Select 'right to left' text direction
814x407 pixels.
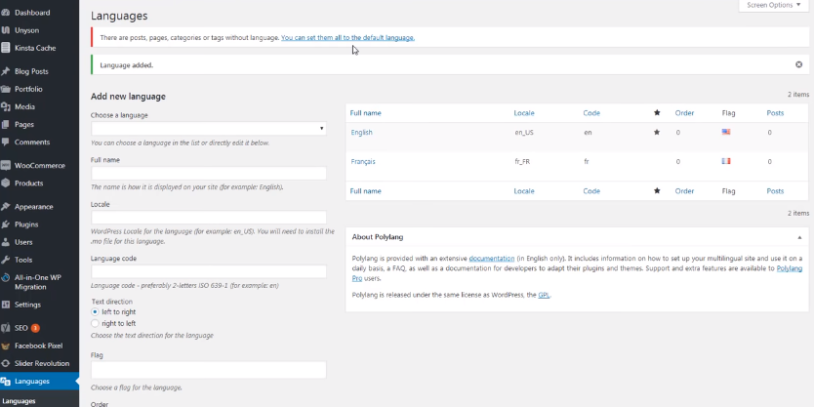95,323
